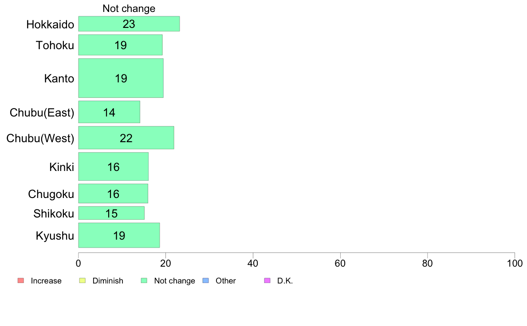Click the red Increase legend swatch
527x326 pixels.
[x=21, y=281]
